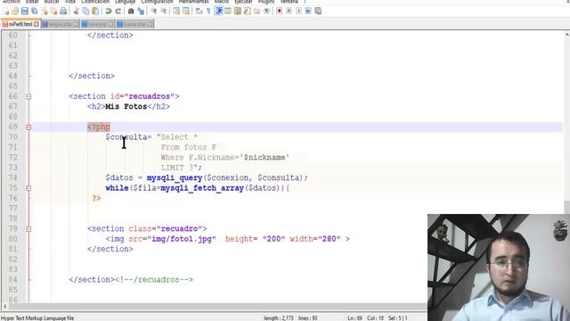Toggle the highlighted indent guide button

pyautogui.click(x=219, y=11)
